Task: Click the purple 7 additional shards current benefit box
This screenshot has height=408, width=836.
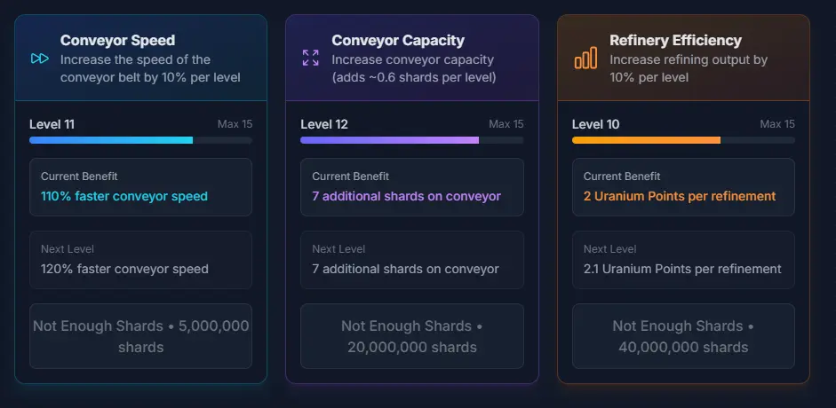Action: (412, 187)
